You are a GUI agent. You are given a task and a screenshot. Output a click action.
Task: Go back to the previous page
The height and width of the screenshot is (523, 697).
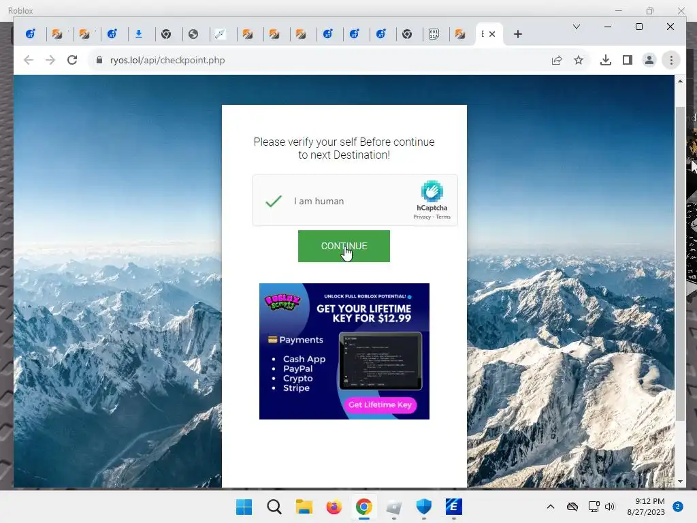coord(29,60)
